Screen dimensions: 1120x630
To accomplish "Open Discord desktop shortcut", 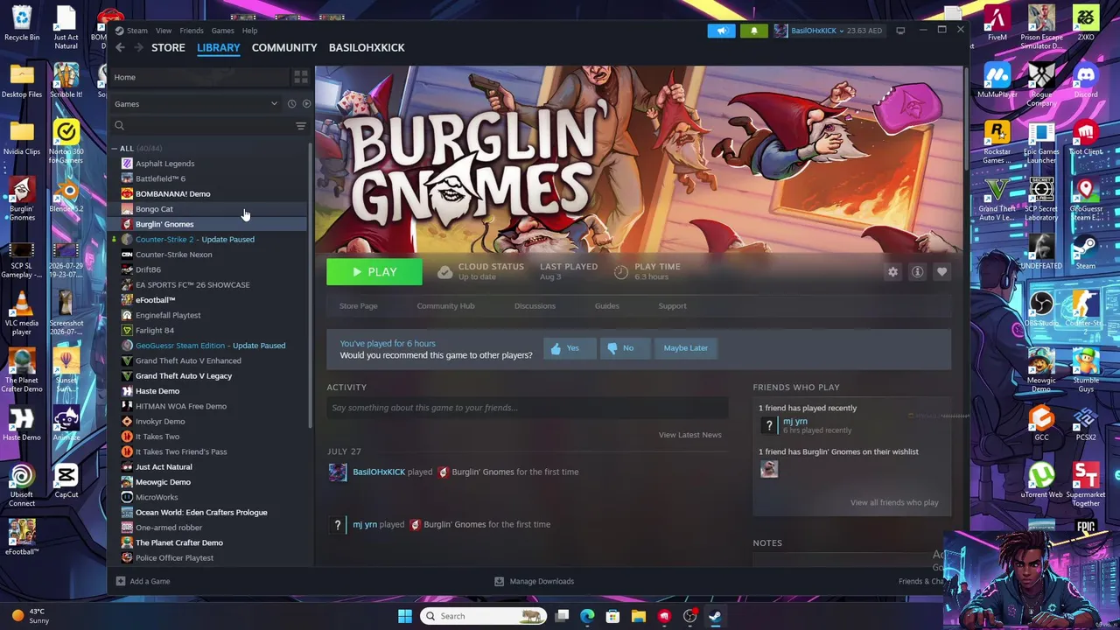I will (x=1085, y=80).
